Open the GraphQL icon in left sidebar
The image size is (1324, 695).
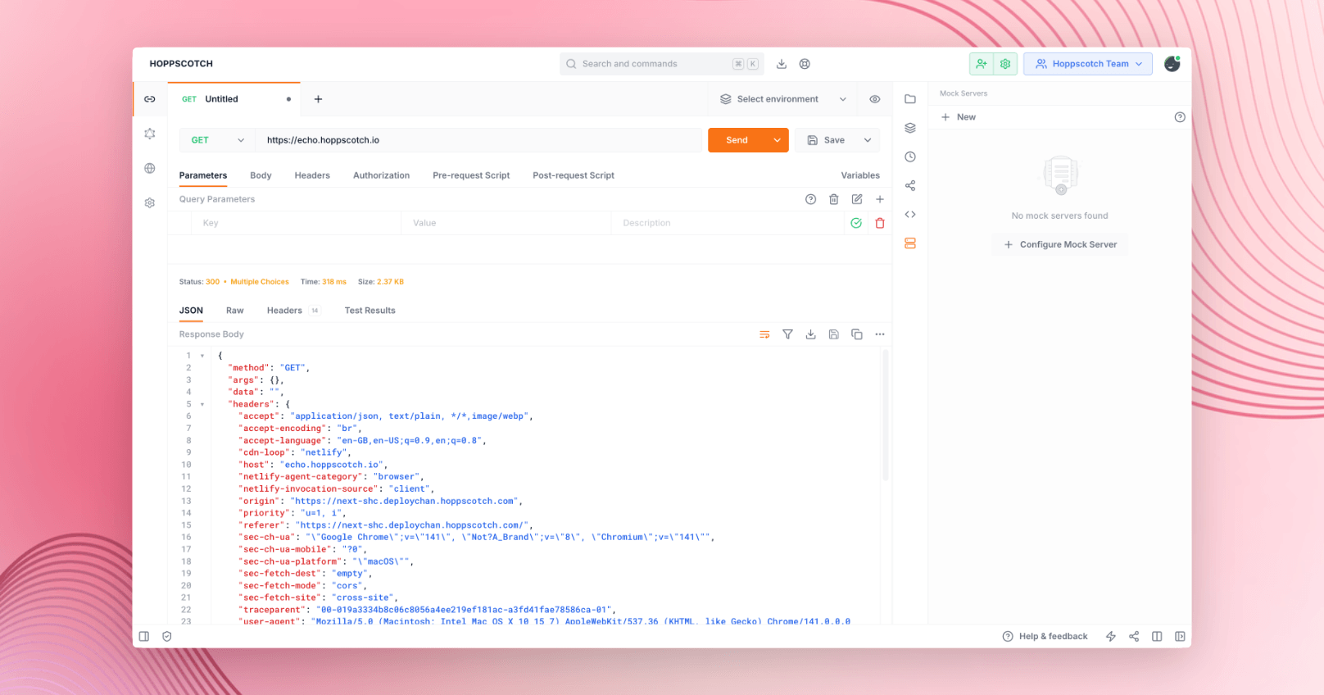coord(150,134)
